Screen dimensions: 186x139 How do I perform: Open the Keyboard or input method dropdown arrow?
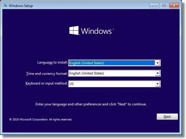157,84
